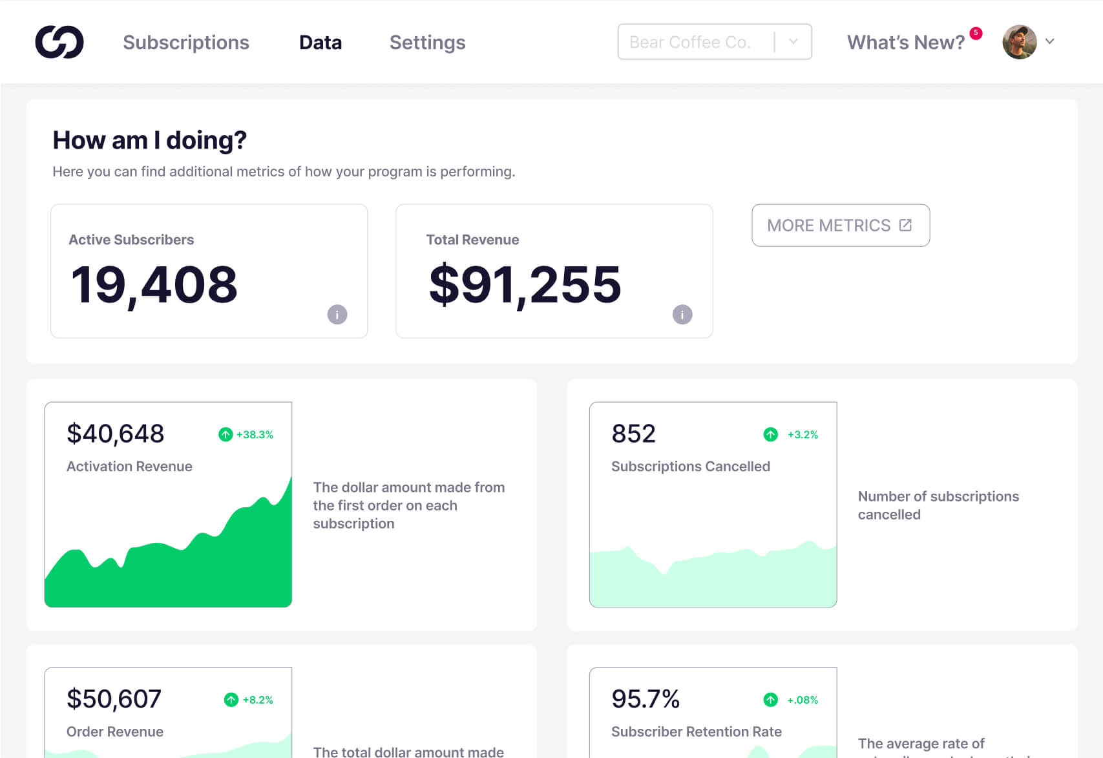Click the green up-arrow icon beside +38.3%
This screenshot has height=758, width=1103.
(x=226, y=435)
